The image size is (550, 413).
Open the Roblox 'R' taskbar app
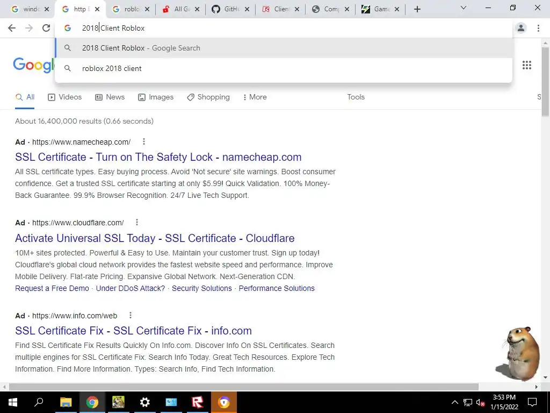coord(198,402)
